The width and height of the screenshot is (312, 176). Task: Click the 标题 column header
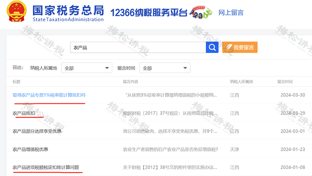point(16,82)
